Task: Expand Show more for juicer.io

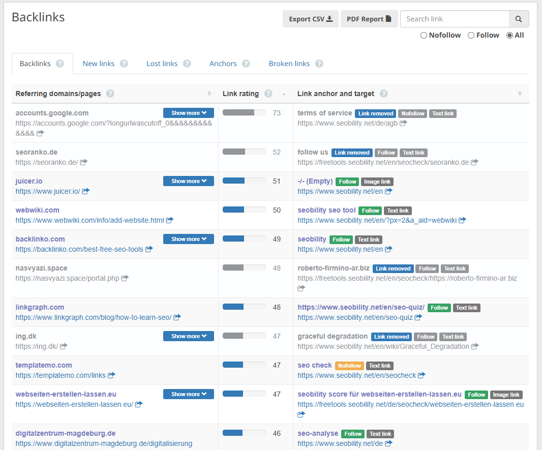Action: pyautogui.click(x=189, y=181)
